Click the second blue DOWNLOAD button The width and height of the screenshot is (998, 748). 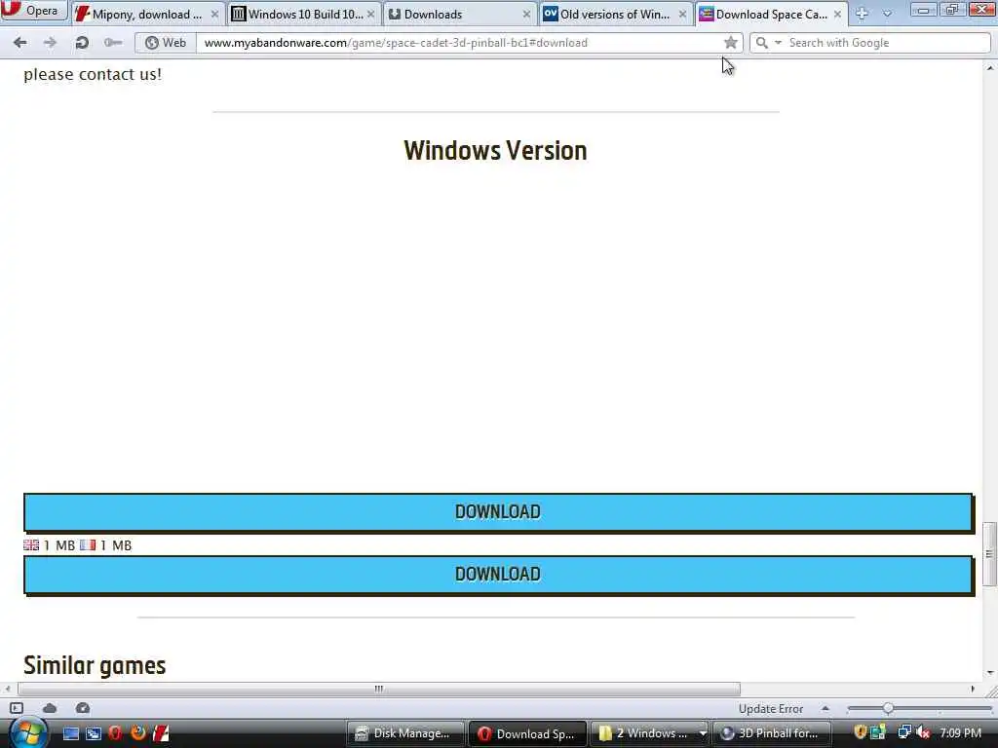click(498, 575)
